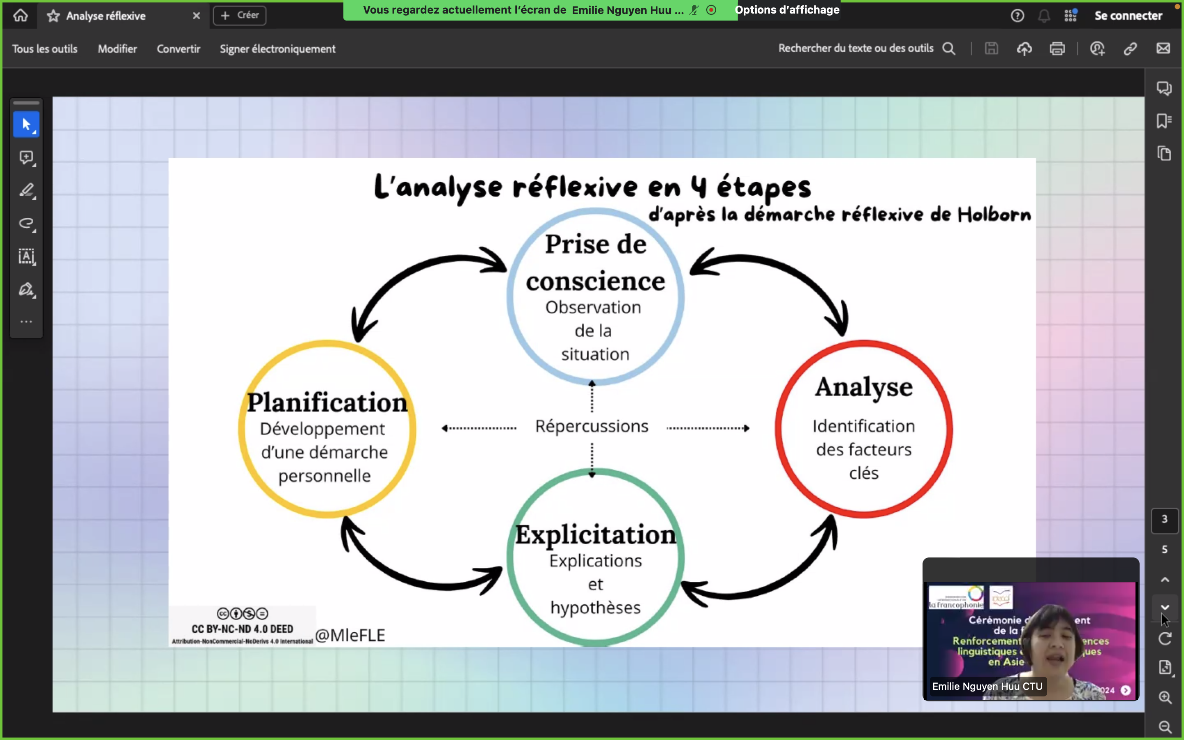This screenshot has height=740, width=1184.
Task: Click the search text or tools field
Action: click(x=856, y=49)
